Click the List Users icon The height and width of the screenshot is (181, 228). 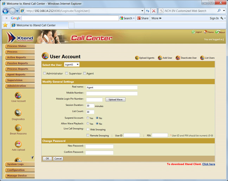[202, 58]
